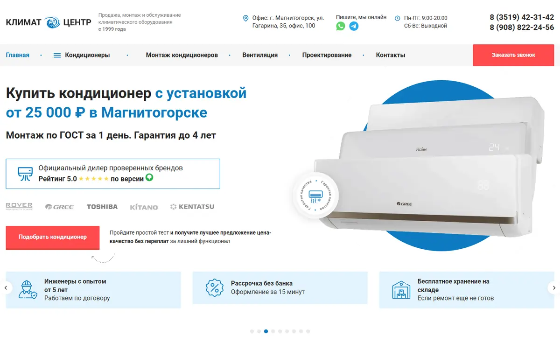Viewport: 560px width, 350px height.
Task: Open Вентиляция menu item
Action: click(x=260, y=55)
